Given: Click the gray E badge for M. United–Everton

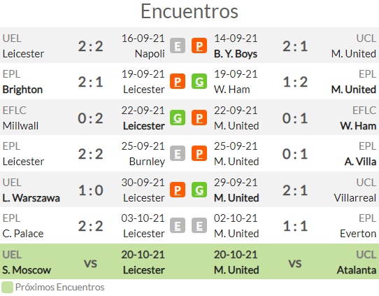Looking at the screenshot, I should pos(199,225).
